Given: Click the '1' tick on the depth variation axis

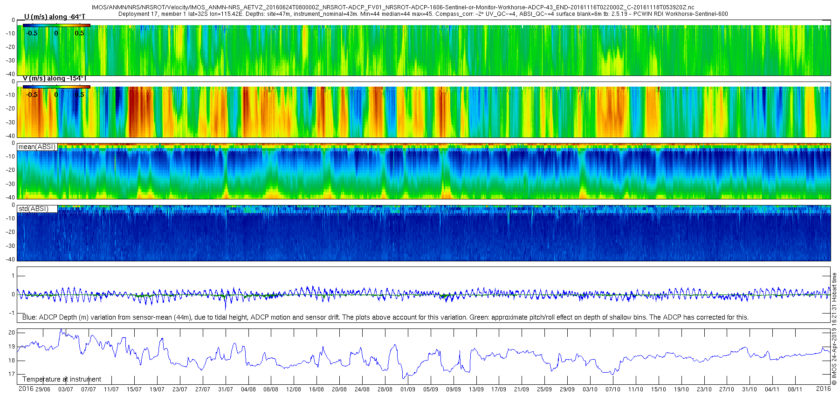Looking at the screenshot, I should click(x=13, y=276).
